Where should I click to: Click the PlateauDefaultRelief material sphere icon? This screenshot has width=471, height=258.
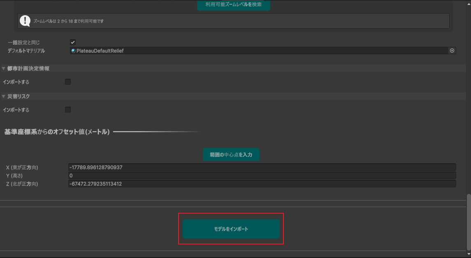click(x=74, y=50)
